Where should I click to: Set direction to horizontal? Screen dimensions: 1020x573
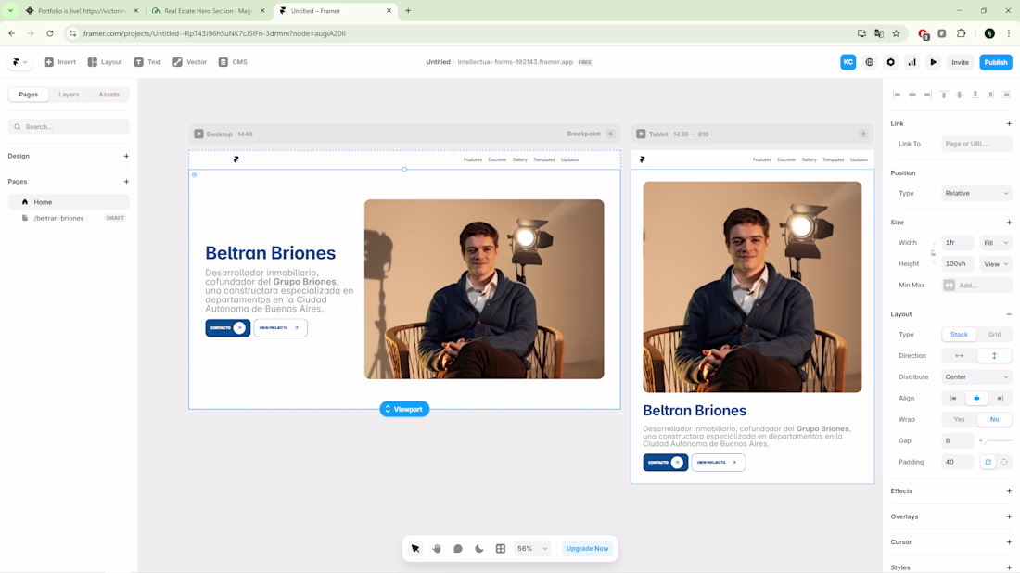[959, 356]
